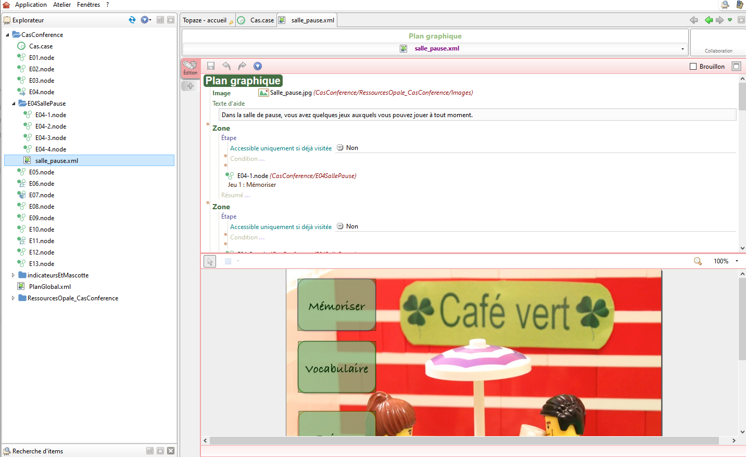Click the Mémoriser zone on the image
The height and width of the screenshot is (457, 746).
[337, 304]
